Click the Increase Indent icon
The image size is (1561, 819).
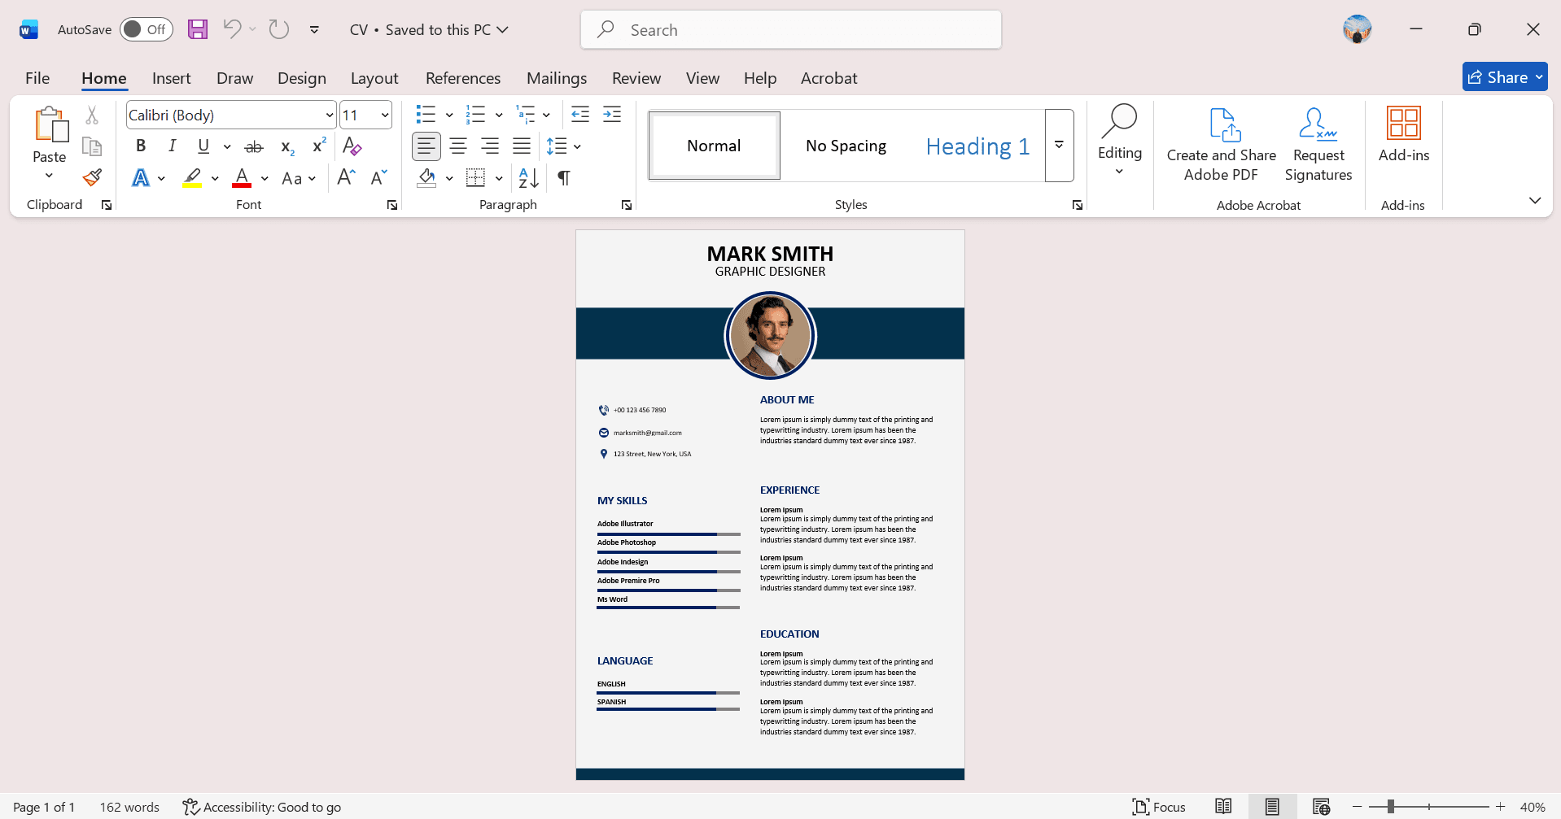(612, 115)
